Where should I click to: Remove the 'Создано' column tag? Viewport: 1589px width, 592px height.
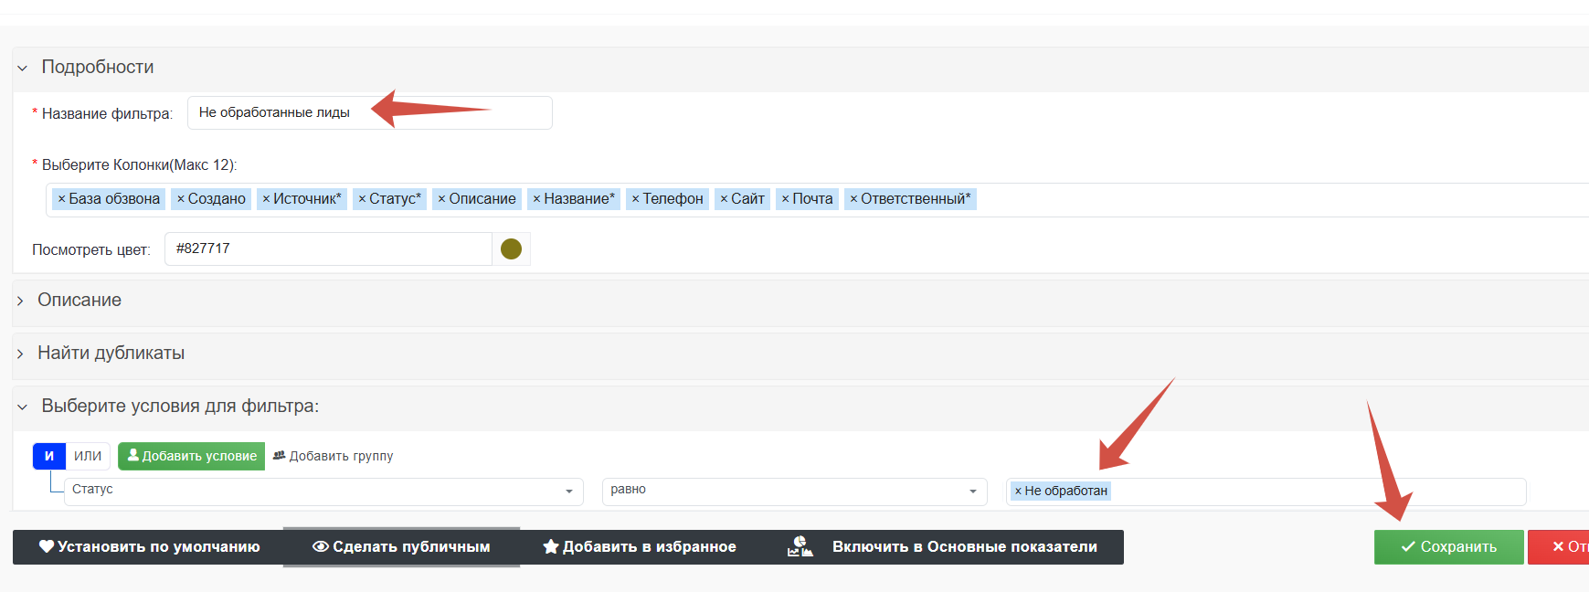click(x=181, y=199)
